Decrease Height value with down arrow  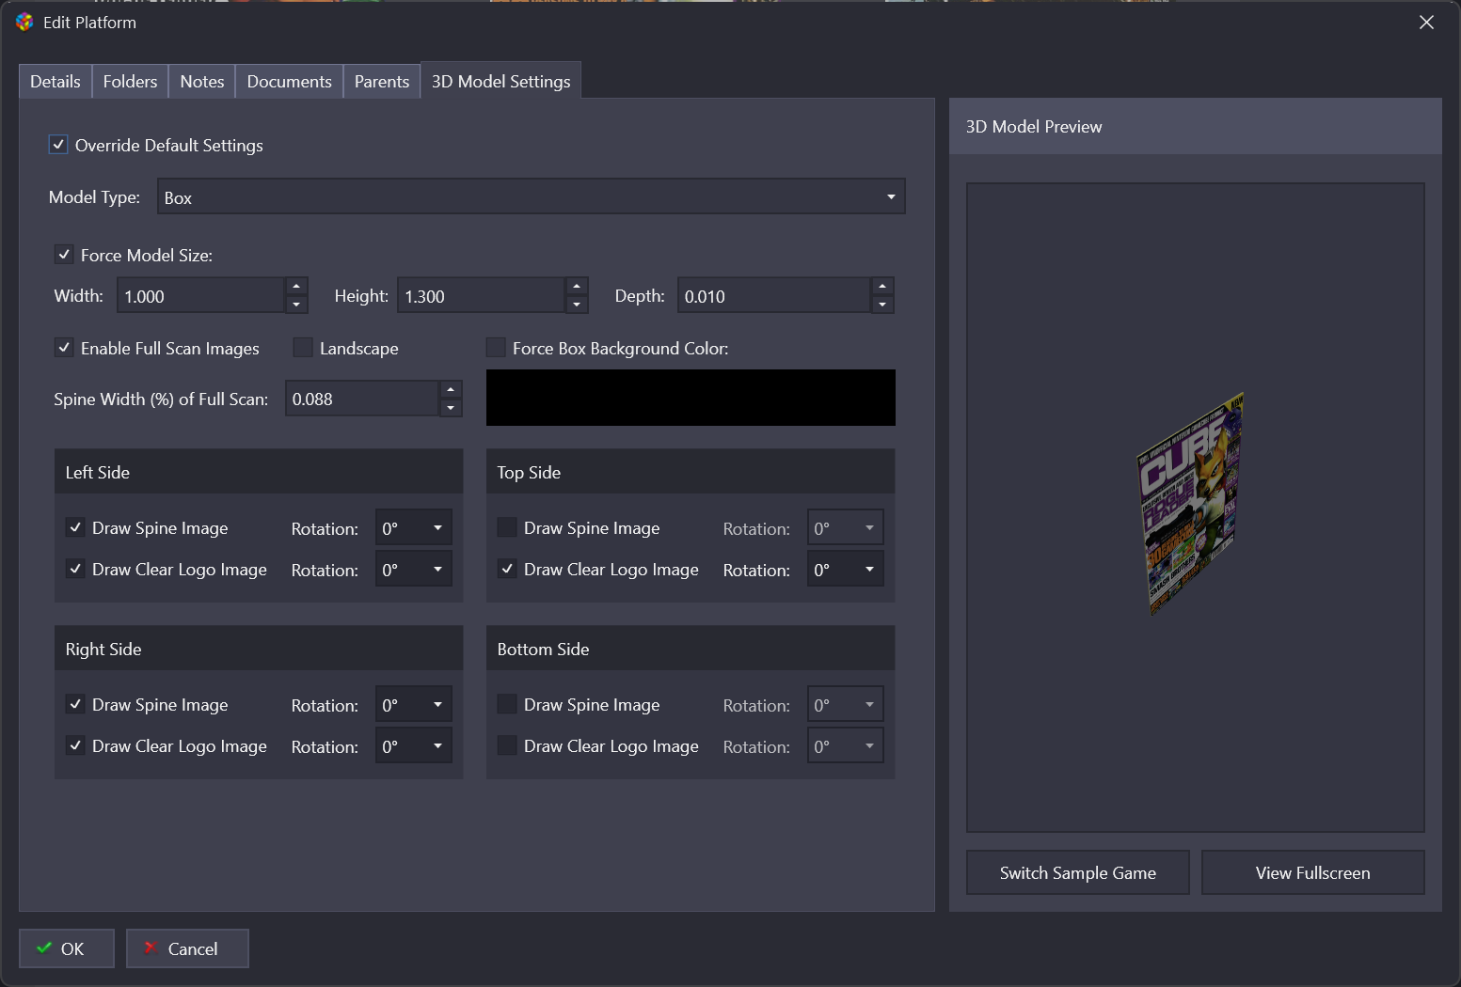(x=577, y=305)
